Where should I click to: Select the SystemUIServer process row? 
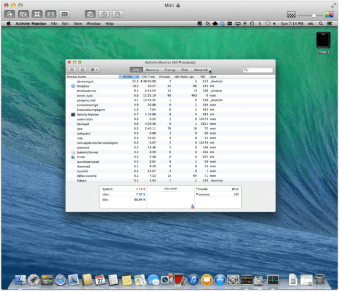tap(171, 152)
